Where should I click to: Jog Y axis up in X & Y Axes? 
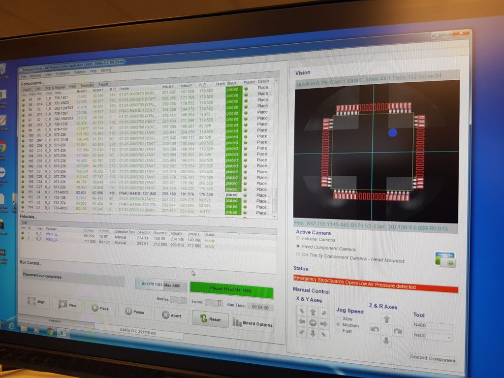313,312
